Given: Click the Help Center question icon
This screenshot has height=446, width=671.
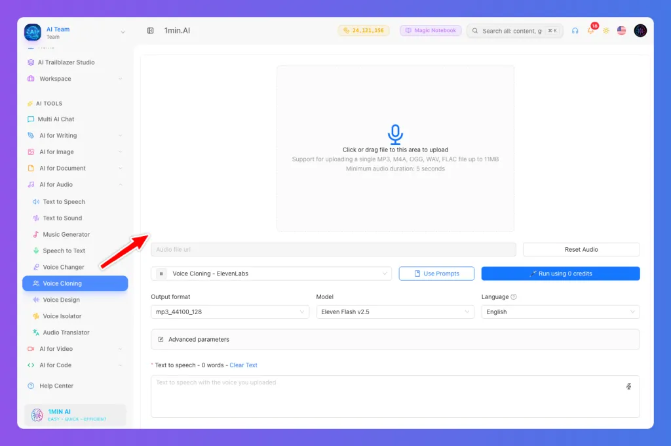Looking at the screenshot, I should click(31, 386).
